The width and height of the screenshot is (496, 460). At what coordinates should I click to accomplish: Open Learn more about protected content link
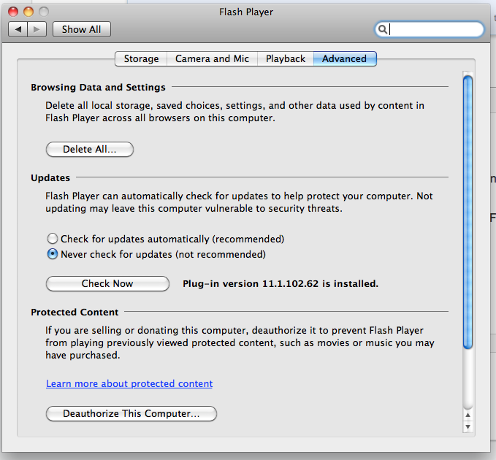(x=129, y=383)
